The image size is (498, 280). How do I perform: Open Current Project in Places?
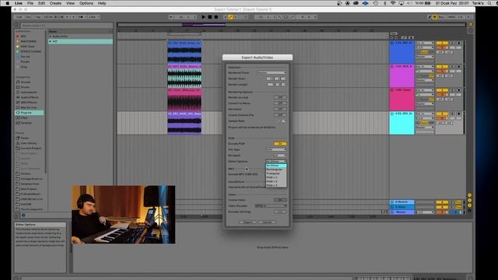coord(30,149)
